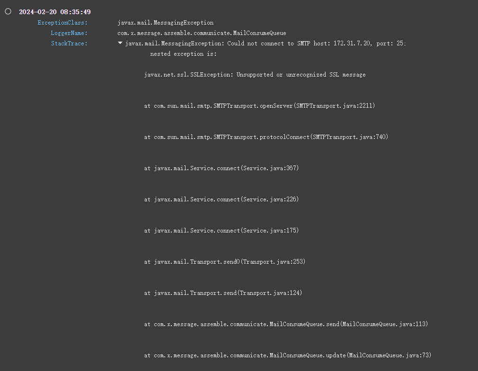Click the Transport.send0 stack frame line
478x371 pixels.
click(x=225, y=262)
